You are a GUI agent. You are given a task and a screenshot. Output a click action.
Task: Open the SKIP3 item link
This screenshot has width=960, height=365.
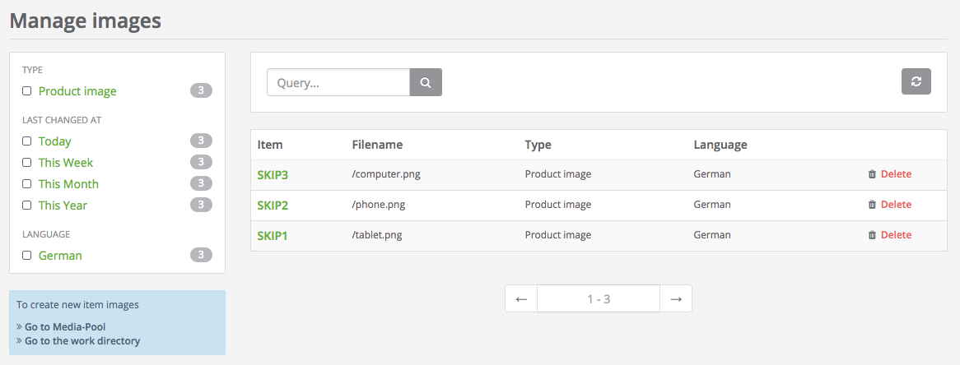click(273, 175)
